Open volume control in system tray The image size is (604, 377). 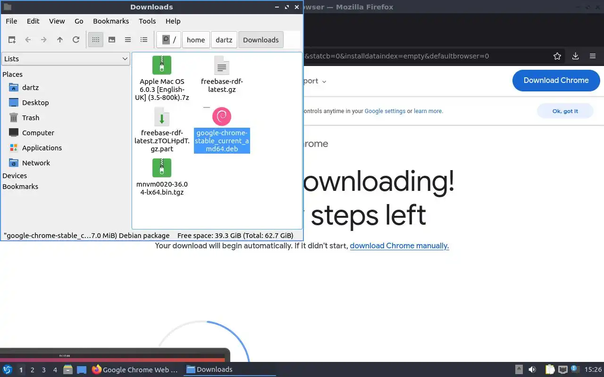pyautogui.click(x=532, y=370)
